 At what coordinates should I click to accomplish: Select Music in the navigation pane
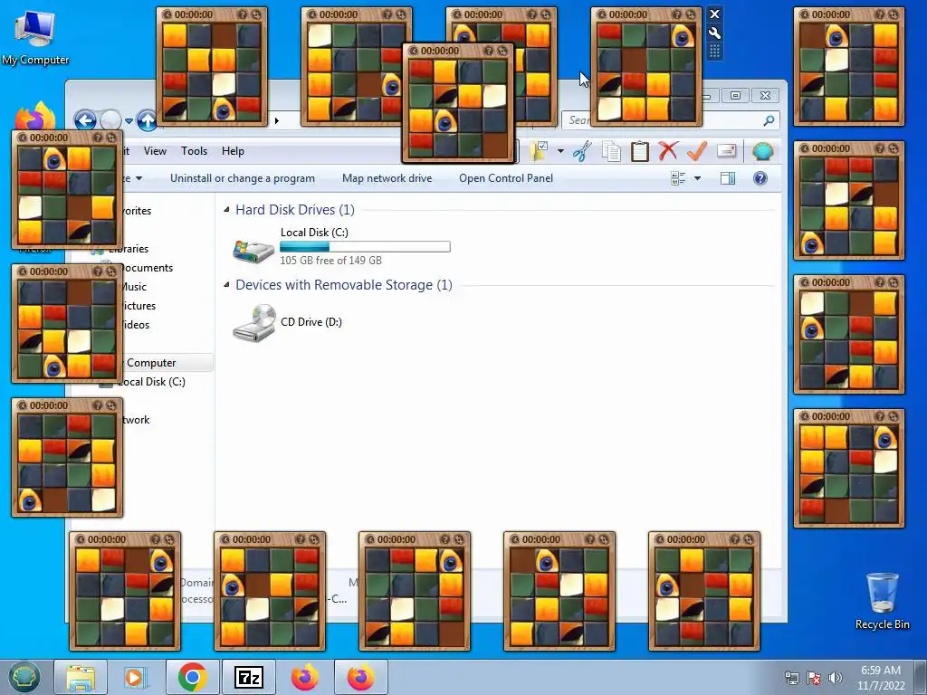(x=134, y=287)
